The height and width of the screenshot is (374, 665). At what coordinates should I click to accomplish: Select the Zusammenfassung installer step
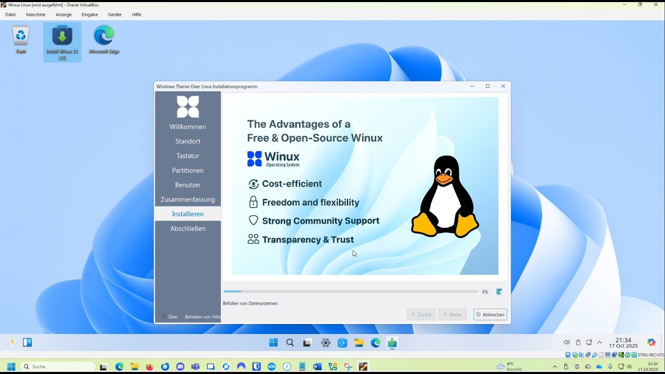[x=188, y=199]
